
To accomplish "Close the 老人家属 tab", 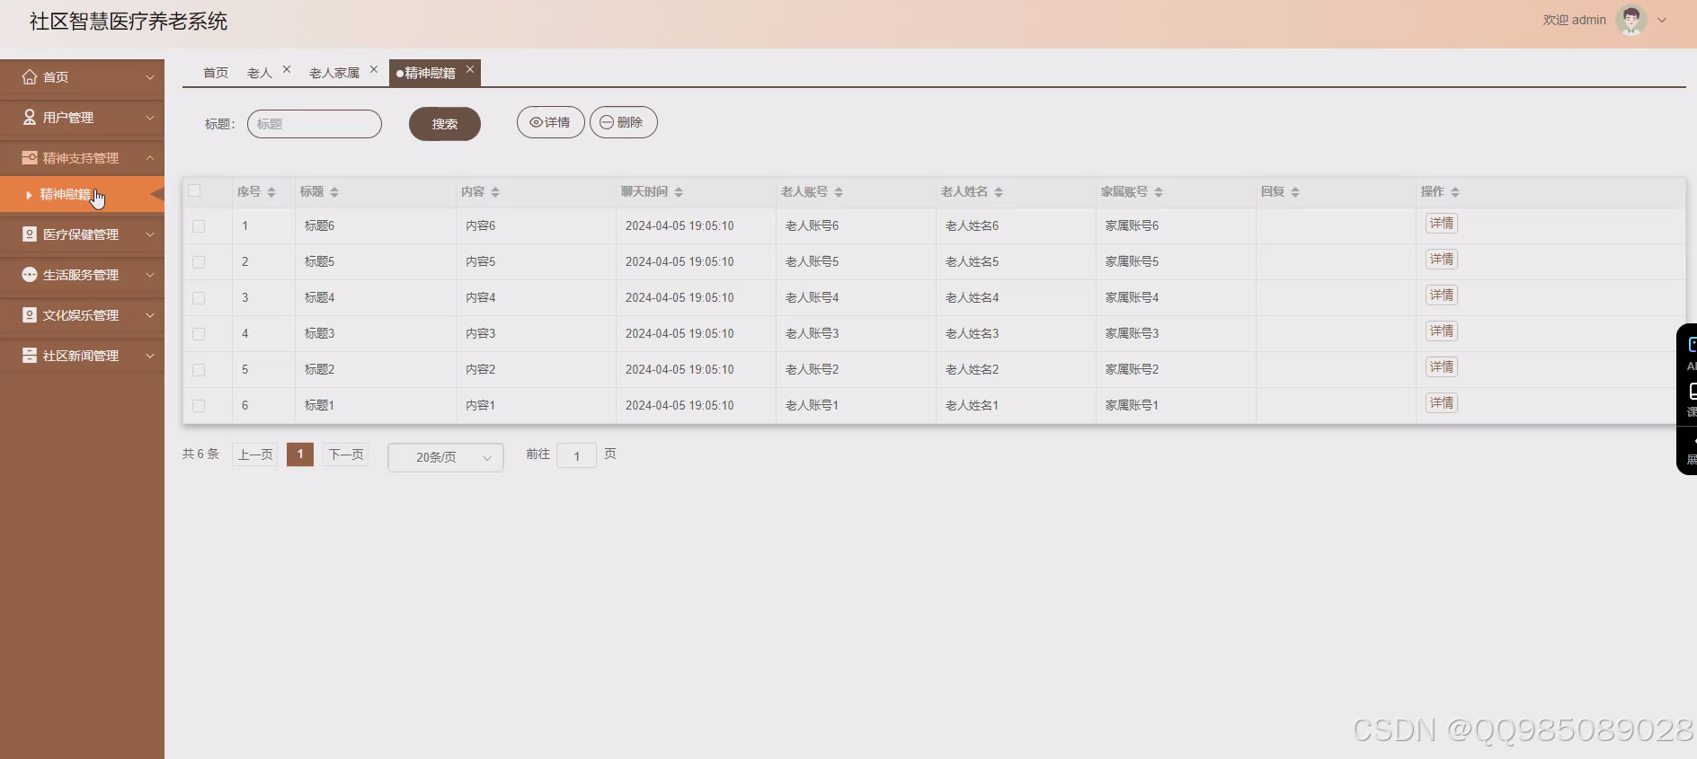I will pos(374,69).
